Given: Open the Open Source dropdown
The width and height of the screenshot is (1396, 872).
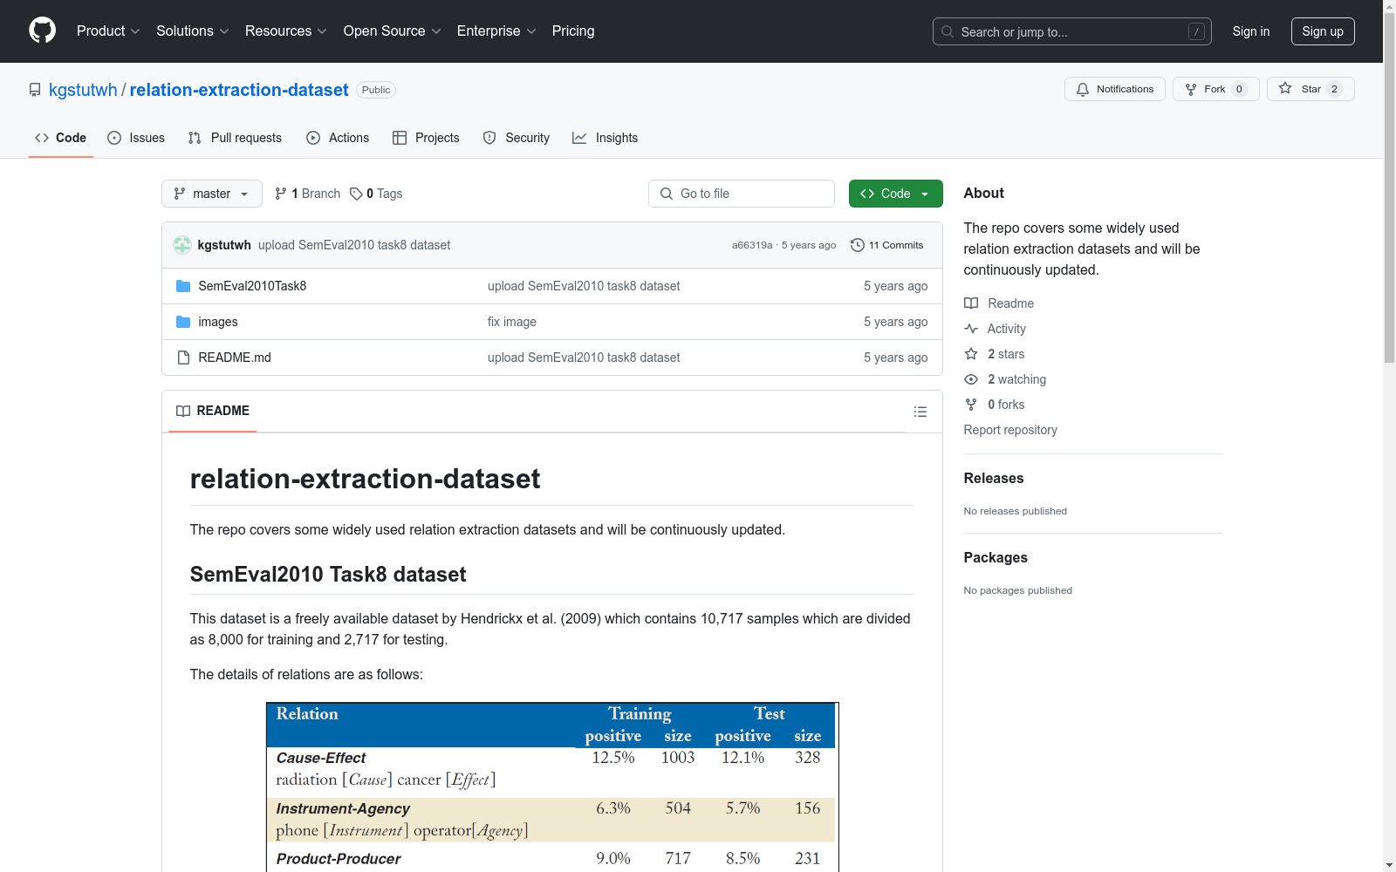Looking at the screenshot, I should point(393,31).
